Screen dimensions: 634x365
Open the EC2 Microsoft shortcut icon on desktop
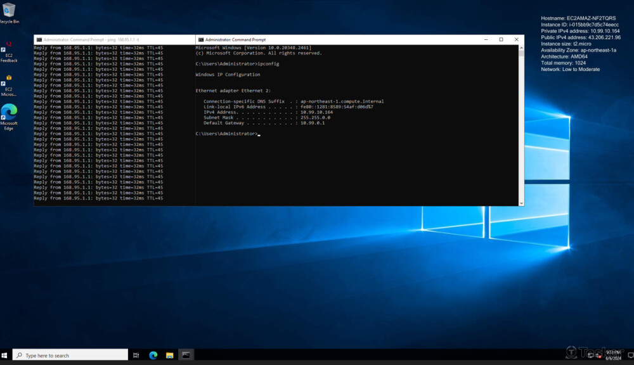pyautogui.click(x=9, y=81)
